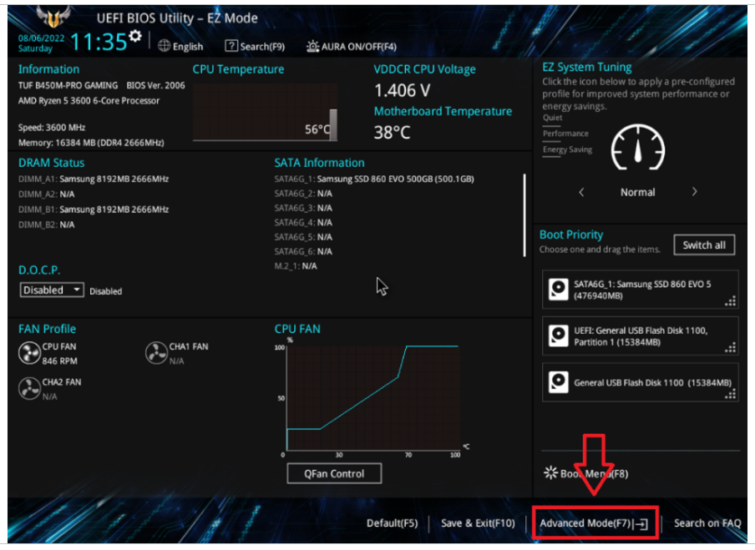Click DIMM_A1 Samsung 8192MB 2666MHz row
The height and width of the screenshot is (550, 755).
pos(94,179)
